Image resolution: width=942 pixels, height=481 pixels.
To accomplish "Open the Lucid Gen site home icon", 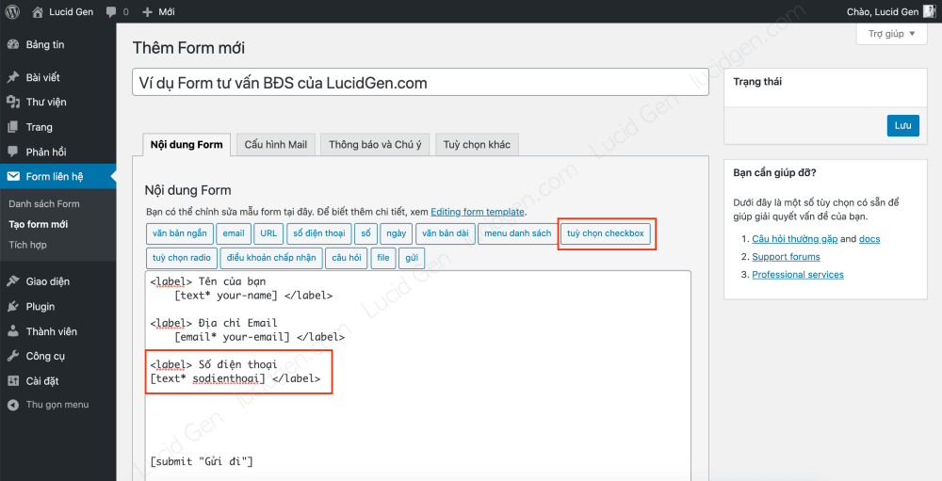I will pos(38,12).
